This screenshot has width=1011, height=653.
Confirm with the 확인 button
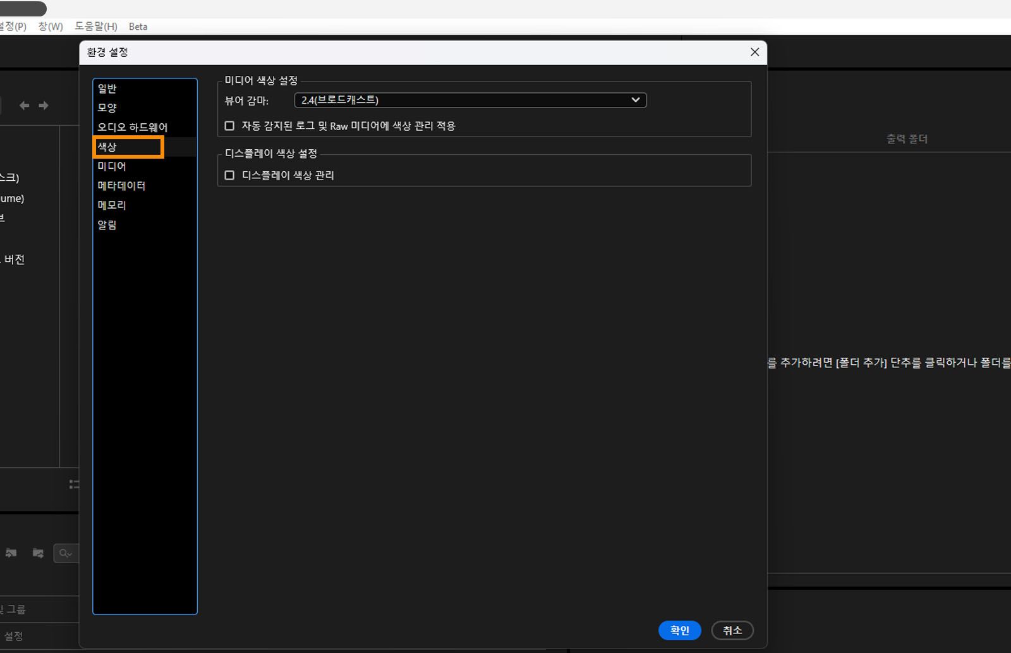coord(680,630)
